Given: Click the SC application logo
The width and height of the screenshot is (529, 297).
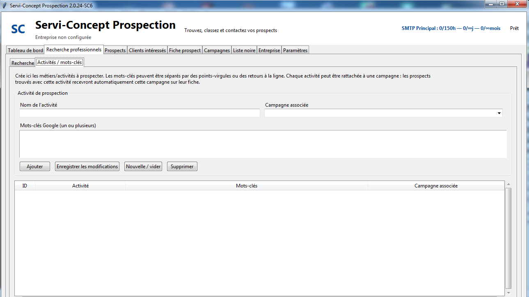Looking at the screenshot, I should tap(18, 29).
